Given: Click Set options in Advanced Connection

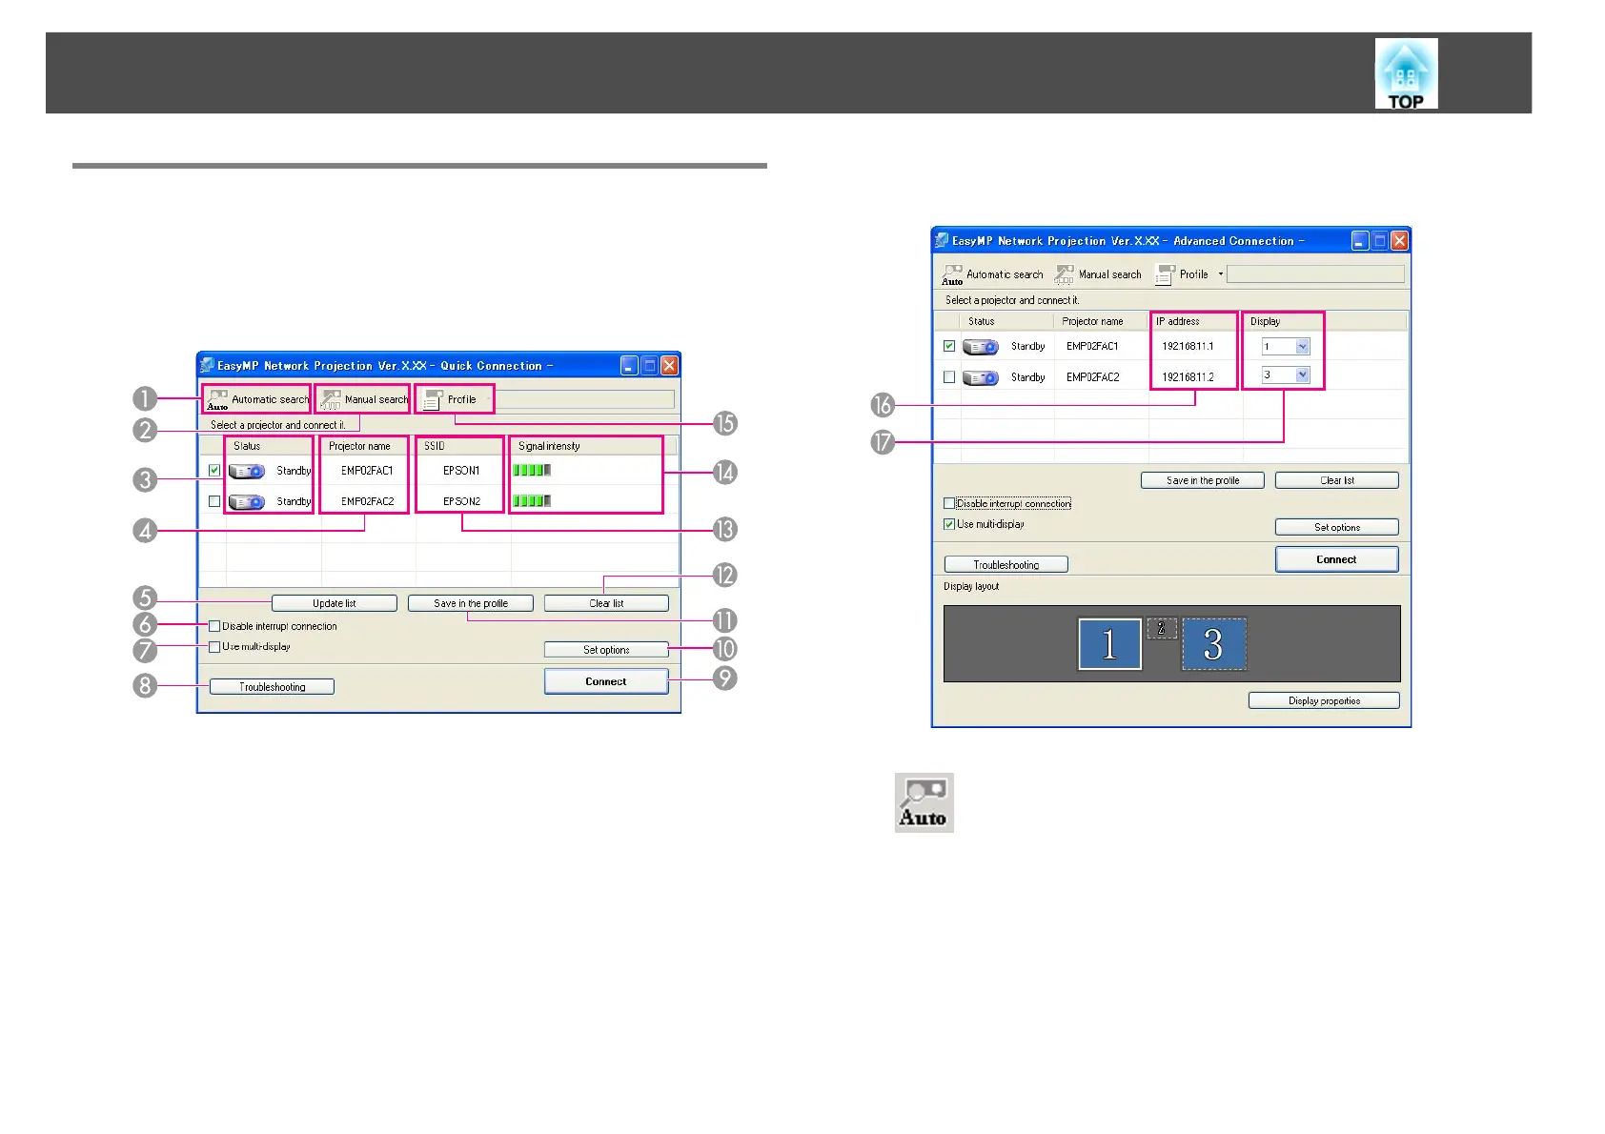Looking at the screenshot, I should click(1337, 527).
